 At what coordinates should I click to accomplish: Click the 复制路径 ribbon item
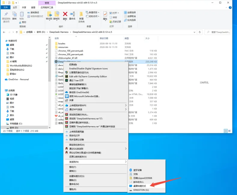[x=33, y=12]
